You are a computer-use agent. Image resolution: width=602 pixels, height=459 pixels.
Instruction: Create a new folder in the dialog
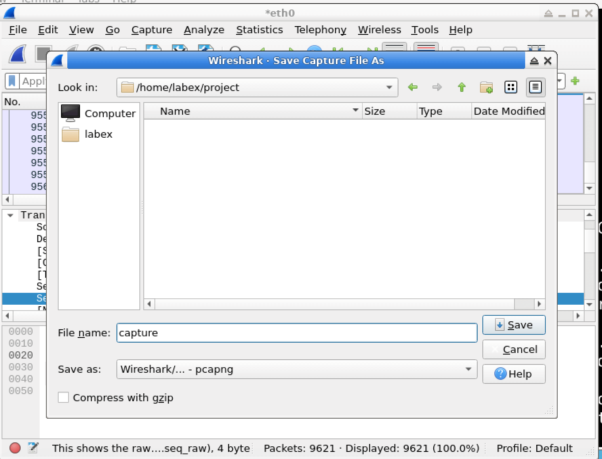coord(486,87)
